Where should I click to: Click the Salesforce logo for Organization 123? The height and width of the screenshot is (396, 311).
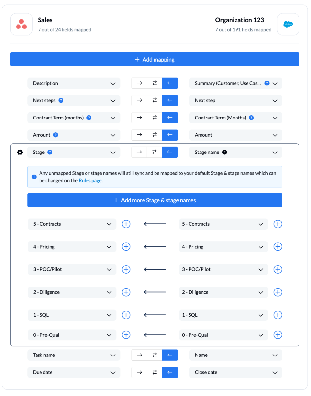click(x=288, y=24)
